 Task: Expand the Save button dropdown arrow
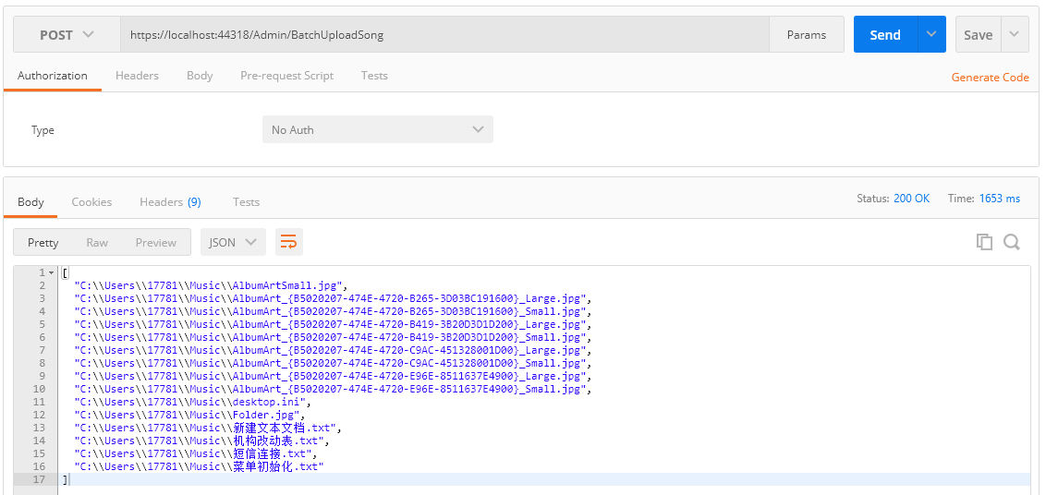pyautogui.click(x=1015, y=34)
